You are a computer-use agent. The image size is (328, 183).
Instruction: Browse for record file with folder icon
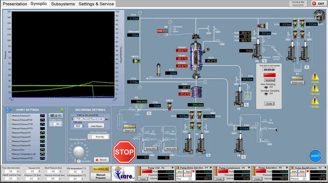coord(107,119)
